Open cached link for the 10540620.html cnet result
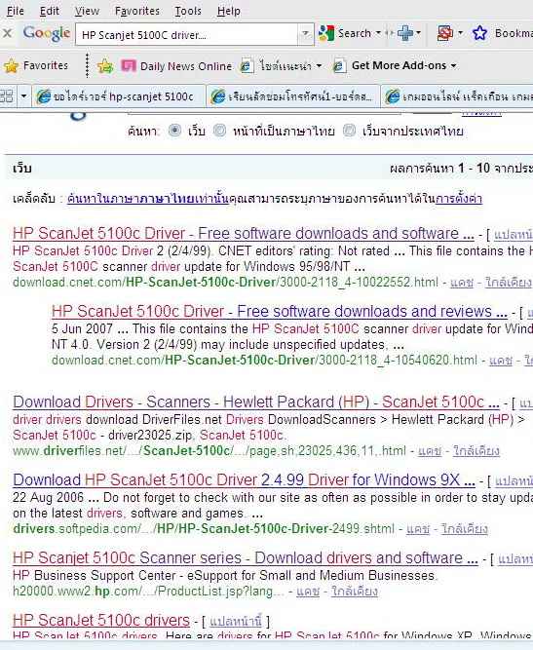 point(501,361)
